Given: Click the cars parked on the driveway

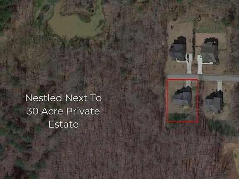Looking at the screenshot, I should pos(188,58).
